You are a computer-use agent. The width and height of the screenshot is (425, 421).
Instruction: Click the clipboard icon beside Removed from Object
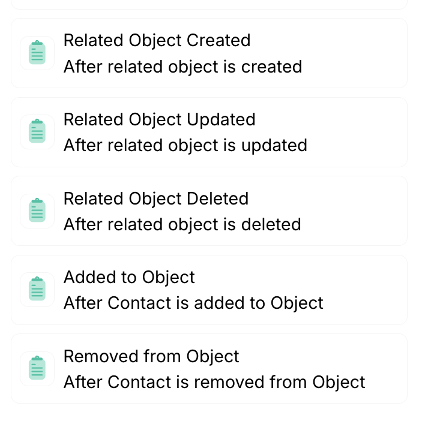[37, 369]
